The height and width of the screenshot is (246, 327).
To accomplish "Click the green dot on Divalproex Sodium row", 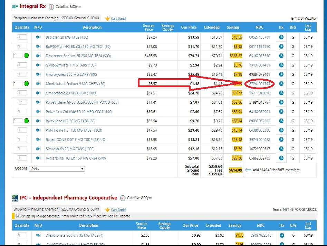I will (x=27, y=55).
